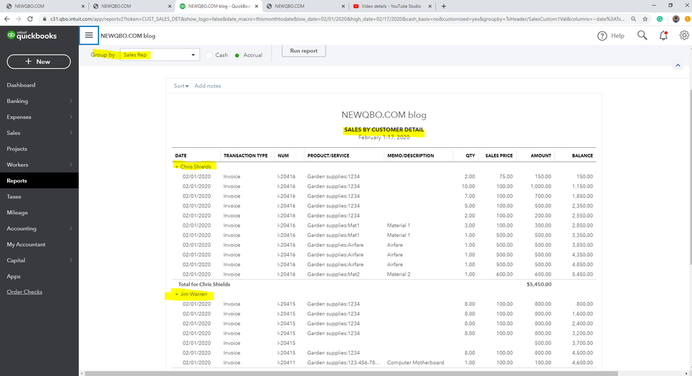Switch to the Video details YouTube Studio tab
Image resolution: width=692 pixels, height=376 pixels.
391,6
